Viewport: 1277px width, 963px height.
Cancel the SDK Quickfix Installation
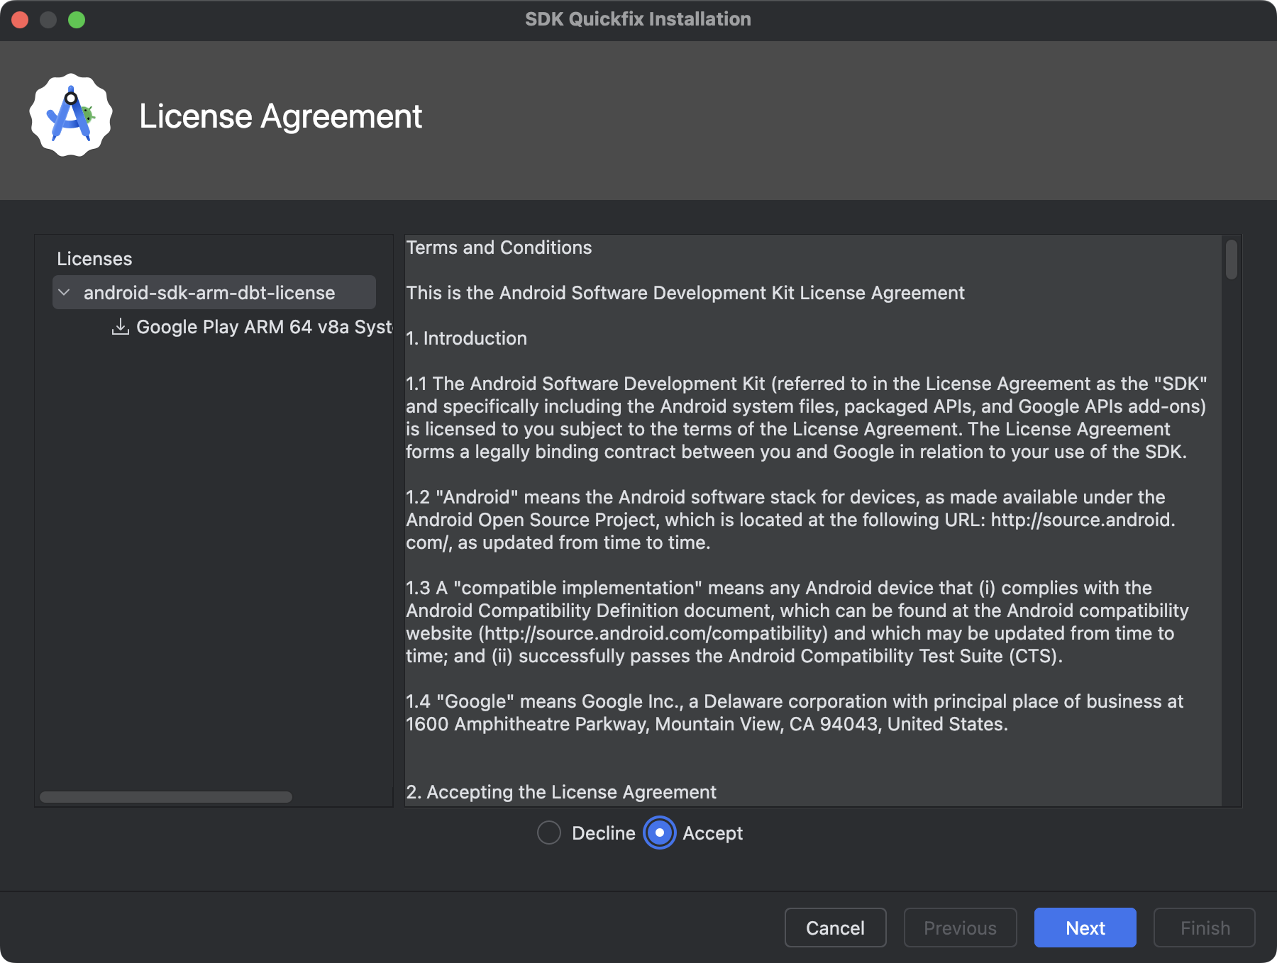(835, 928)
